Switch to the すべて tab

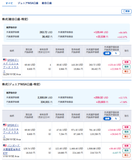click(9, 3)
